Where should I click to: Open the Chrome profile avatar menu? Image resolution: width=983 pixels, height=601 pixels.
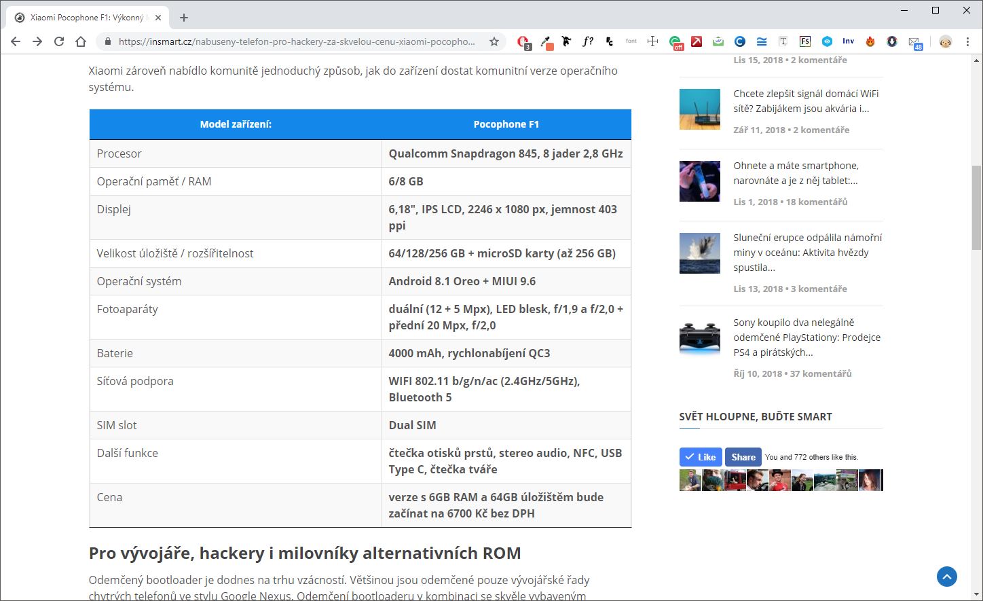click(946, 41)
